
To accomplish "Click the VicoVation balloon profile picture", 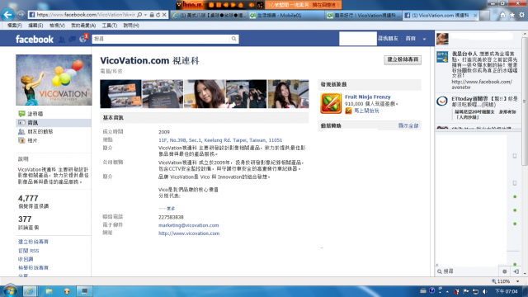I will point(54,80).
